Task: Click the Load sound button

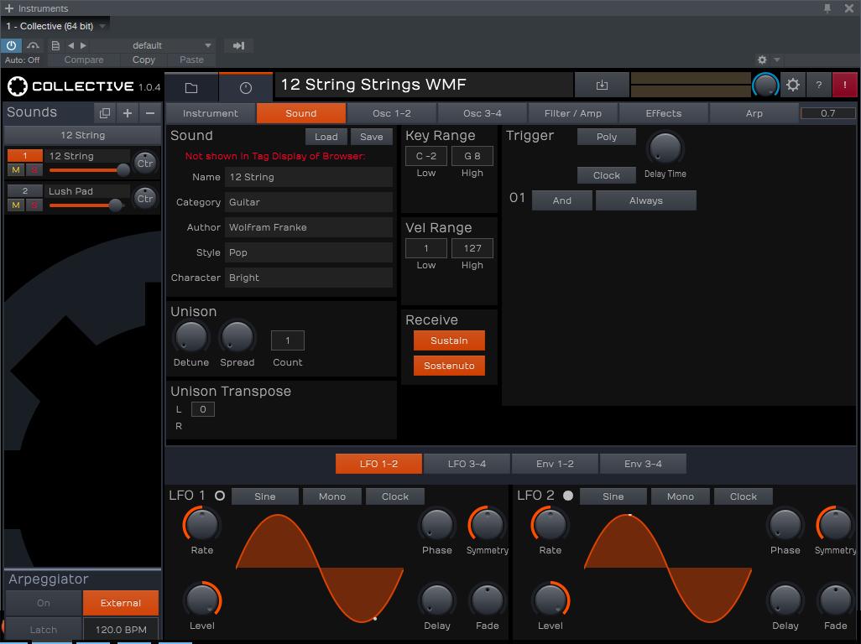Action: pyautogui.click(x=326, y=137)
